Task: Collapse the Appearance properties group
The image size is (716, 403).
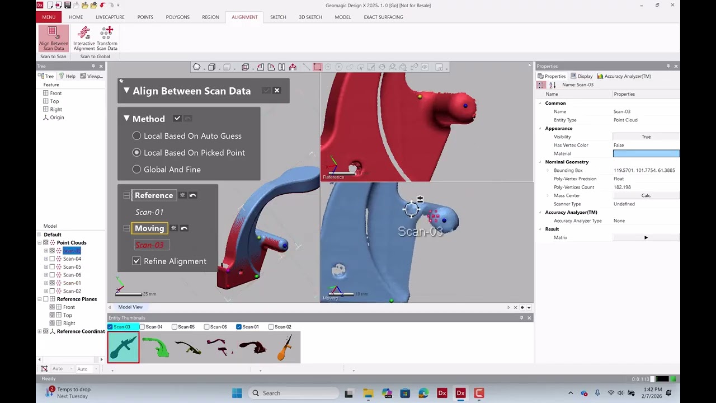Action: coord(540,128)
